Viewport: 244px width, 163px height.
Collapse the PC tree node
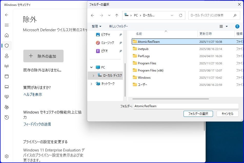tap(91, 67)
